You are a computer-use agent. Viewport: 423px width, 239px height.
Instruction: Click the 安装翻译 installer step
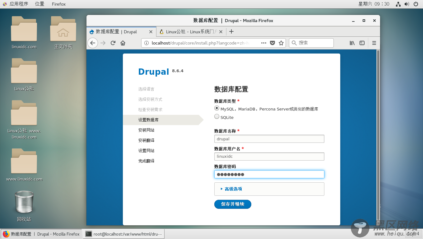(146, 140)
